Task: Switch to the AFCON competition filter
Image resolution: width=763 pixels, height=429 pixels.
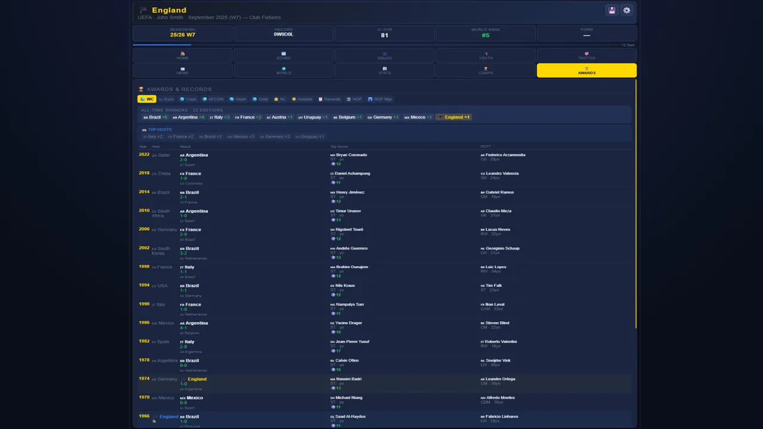Action: (x=213, y=99)
